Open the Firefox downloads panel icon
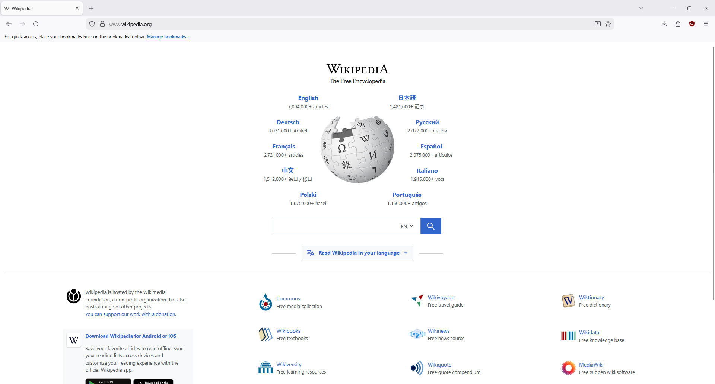The image size is (715, 384). [x=664, y=24]
